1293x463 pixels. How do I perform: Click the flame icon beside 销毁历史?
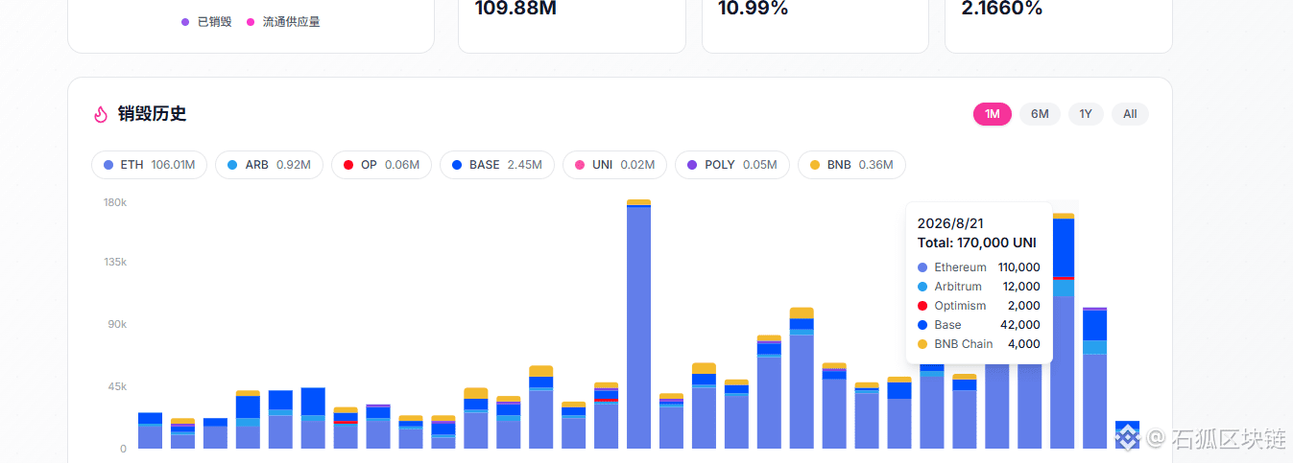(x=101, y=114)
